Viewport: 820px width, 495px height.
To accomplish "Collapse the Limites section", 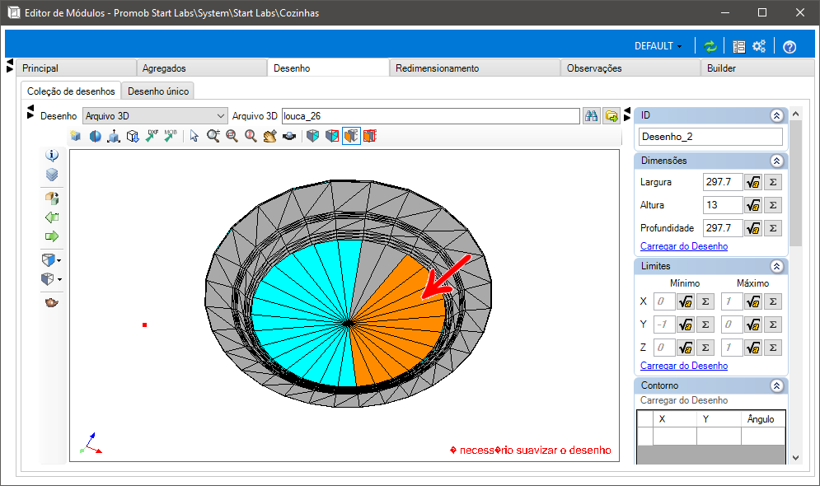I will (x=776, y=266).
